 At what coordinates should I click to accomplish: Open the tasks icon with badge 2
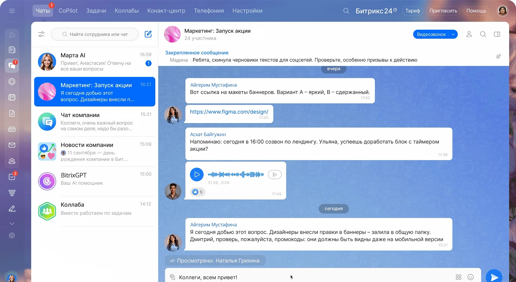12,176
